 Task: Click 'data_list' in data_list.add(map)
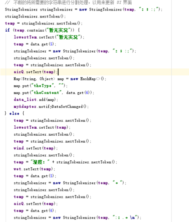25,100
